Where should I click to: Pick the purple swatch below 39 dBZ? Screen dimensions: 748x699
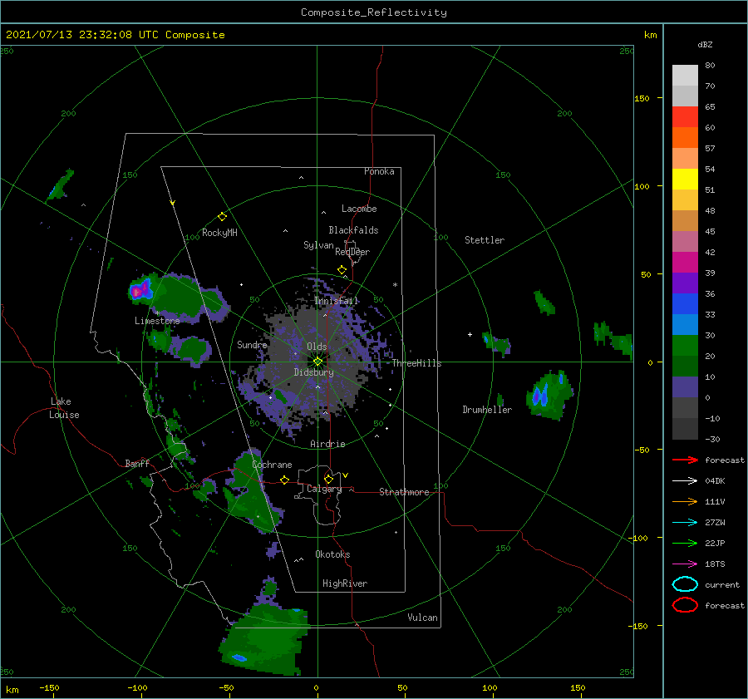(685, 283)
